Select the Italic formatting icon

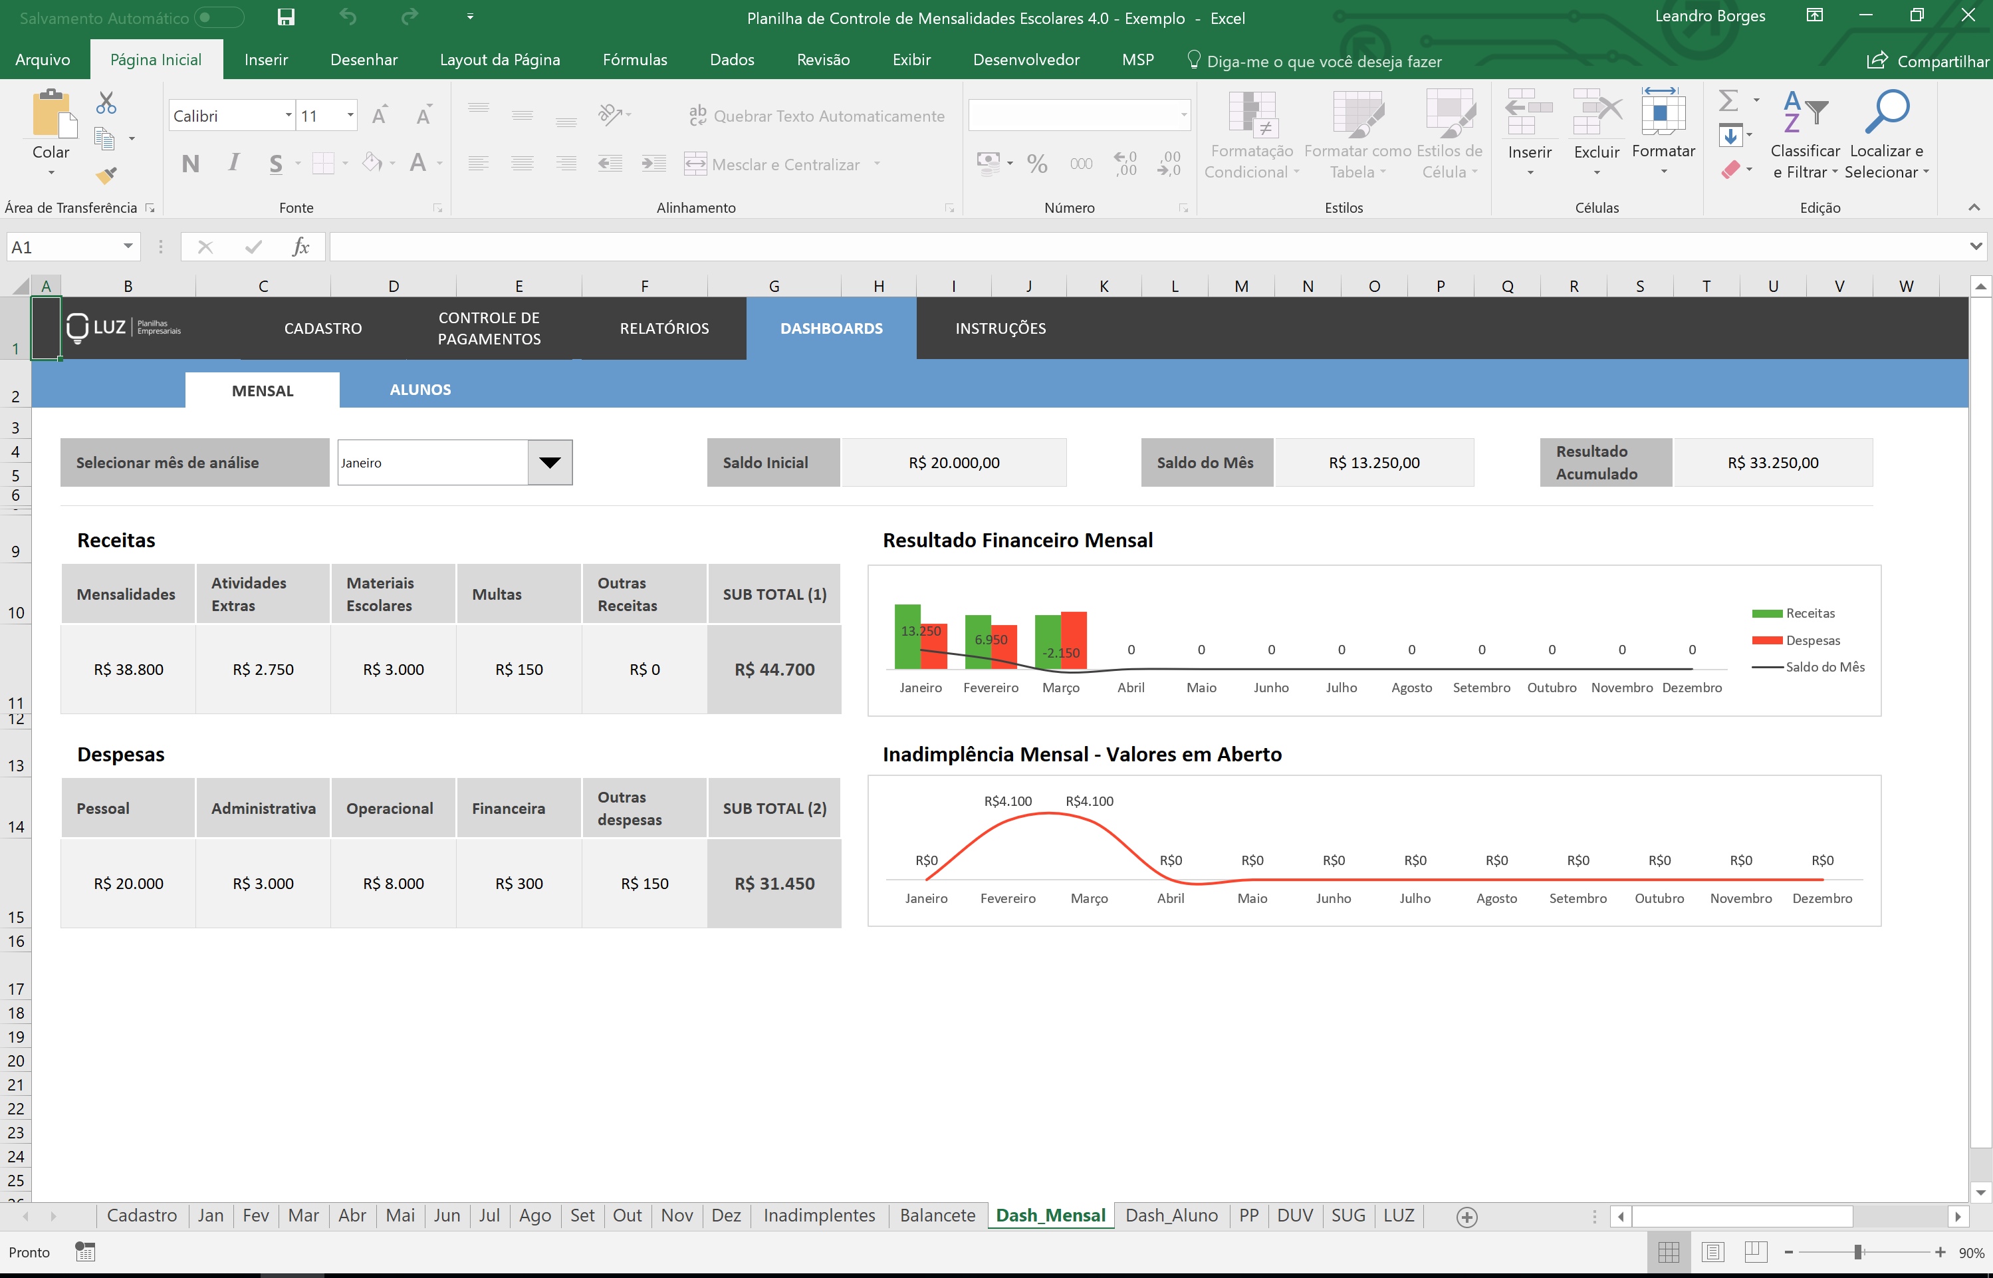pyautogui.click(x=235, y=164)
